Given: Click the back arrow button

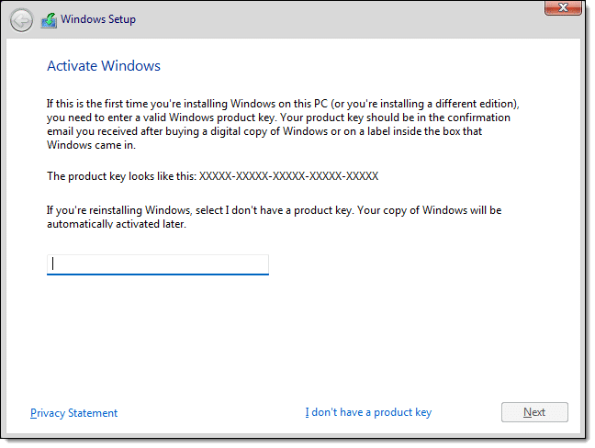Looking at the screenshot, I should tap(21, 20).
